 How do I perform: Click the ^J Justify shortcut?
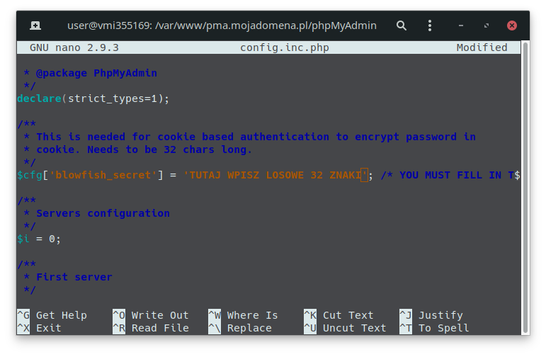tap(431, 315)
